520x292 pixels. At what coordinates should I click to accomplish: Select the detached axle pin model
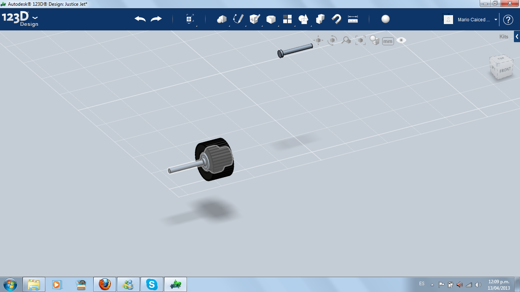(x=295, y=51)
